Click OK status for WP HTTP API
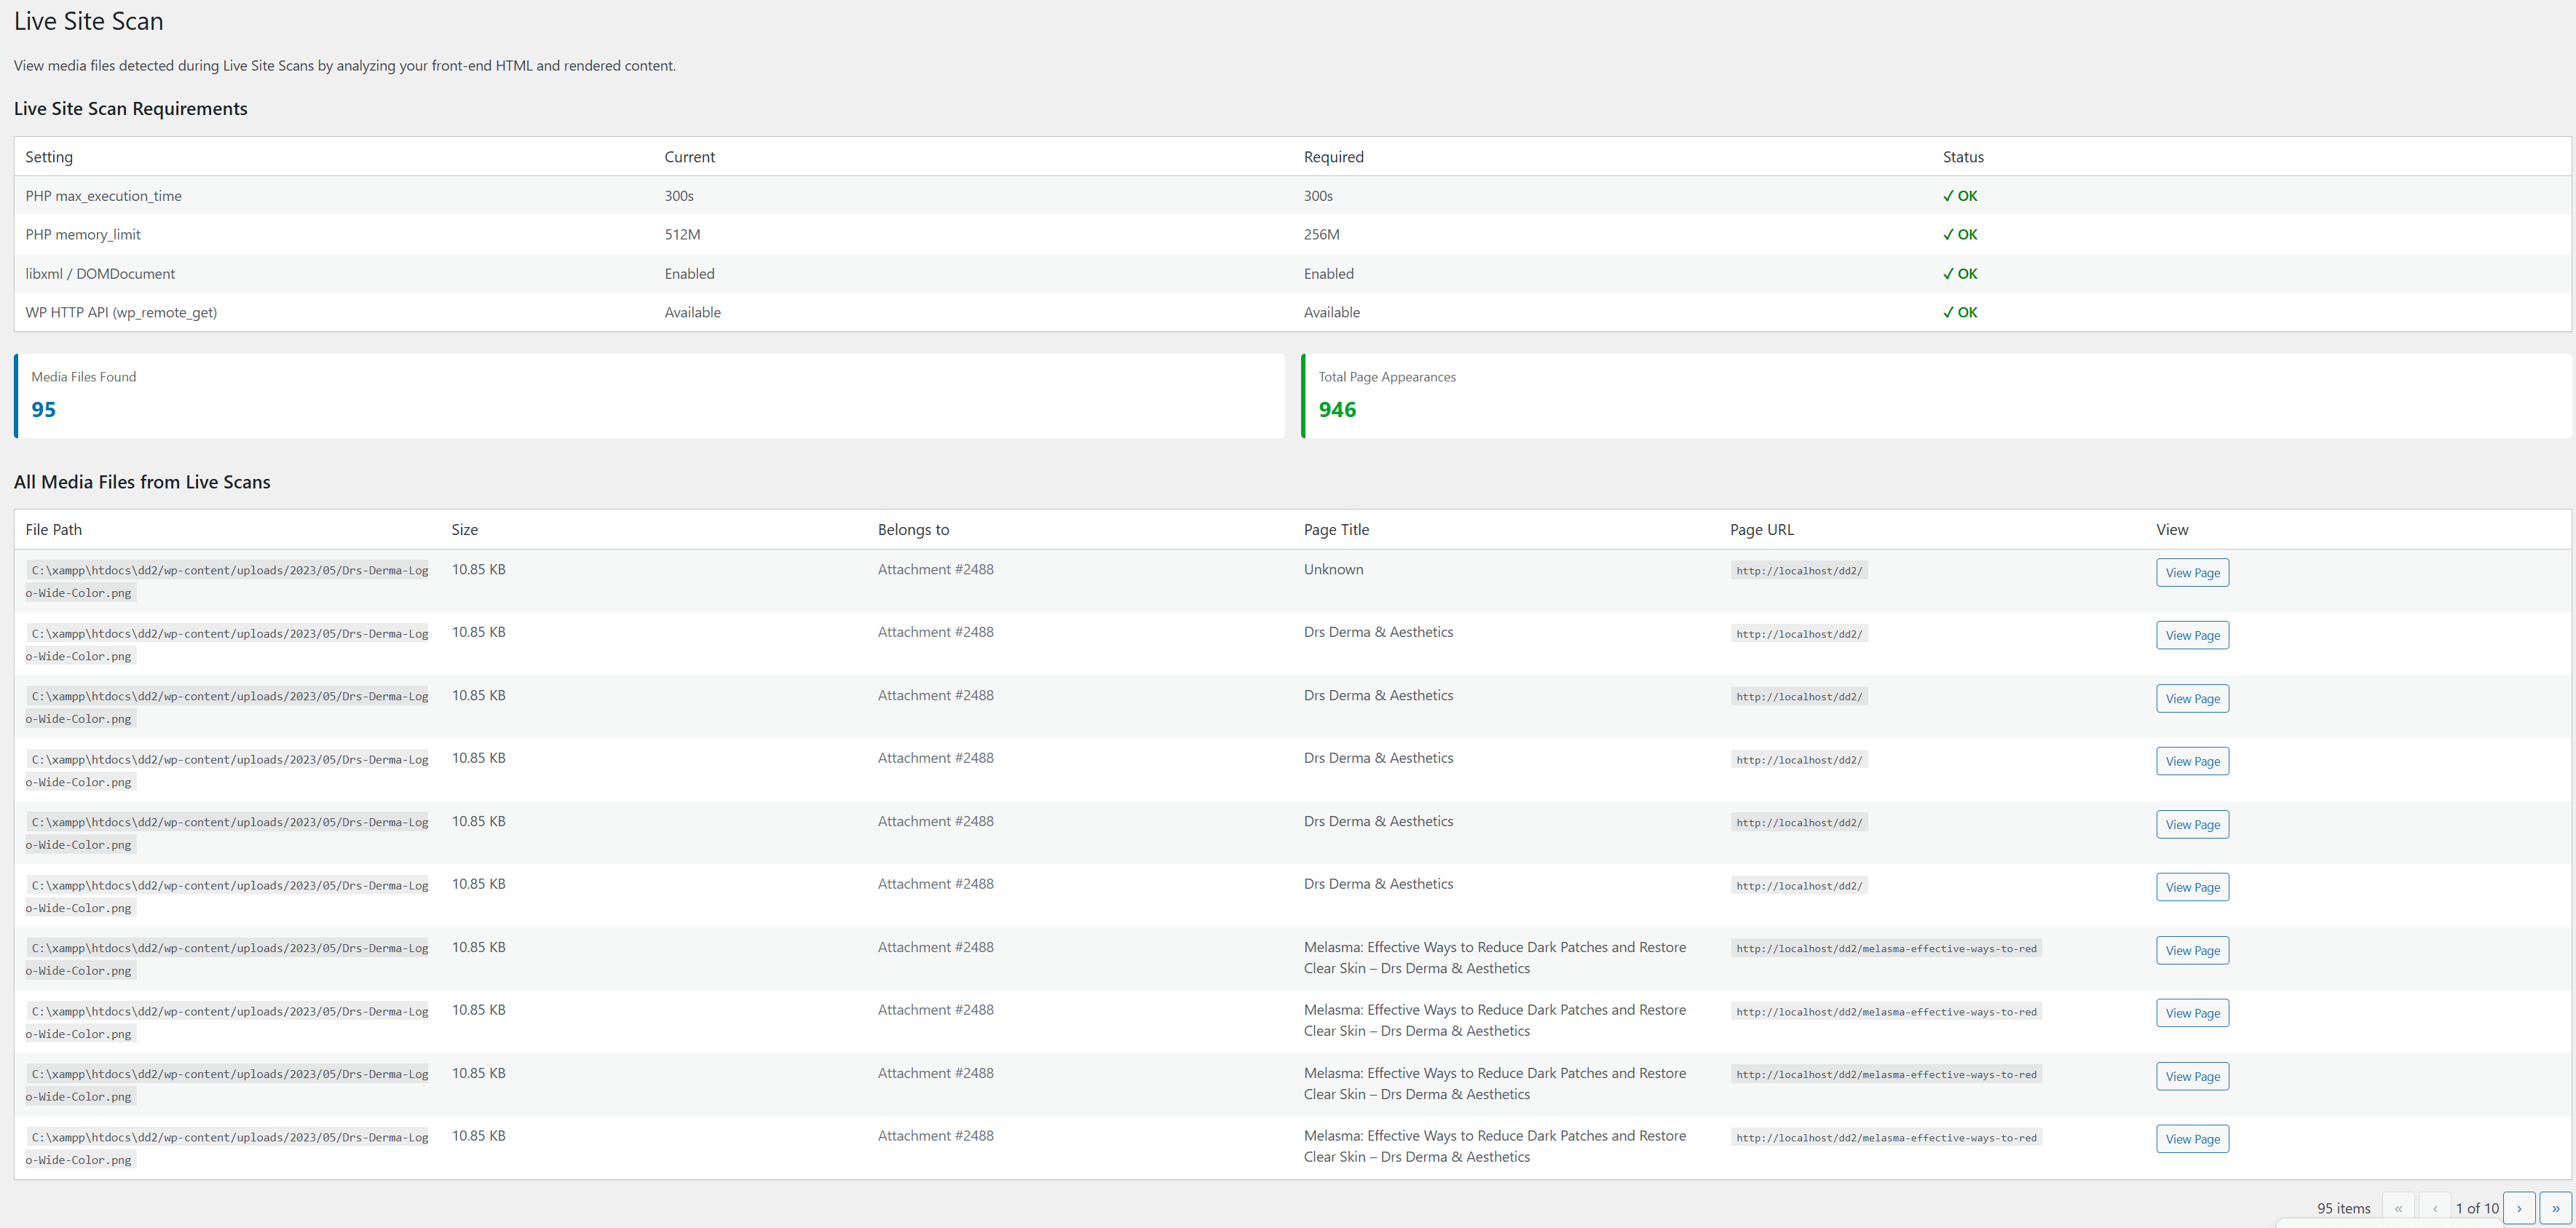Screen dimensions: 2576x1228 1959,312
